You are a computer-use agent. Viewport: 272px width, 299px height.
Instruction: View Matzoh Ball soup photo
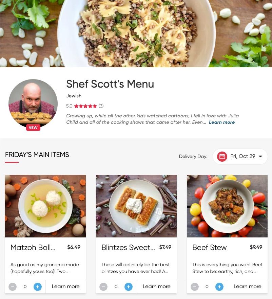tap(45, 206)
